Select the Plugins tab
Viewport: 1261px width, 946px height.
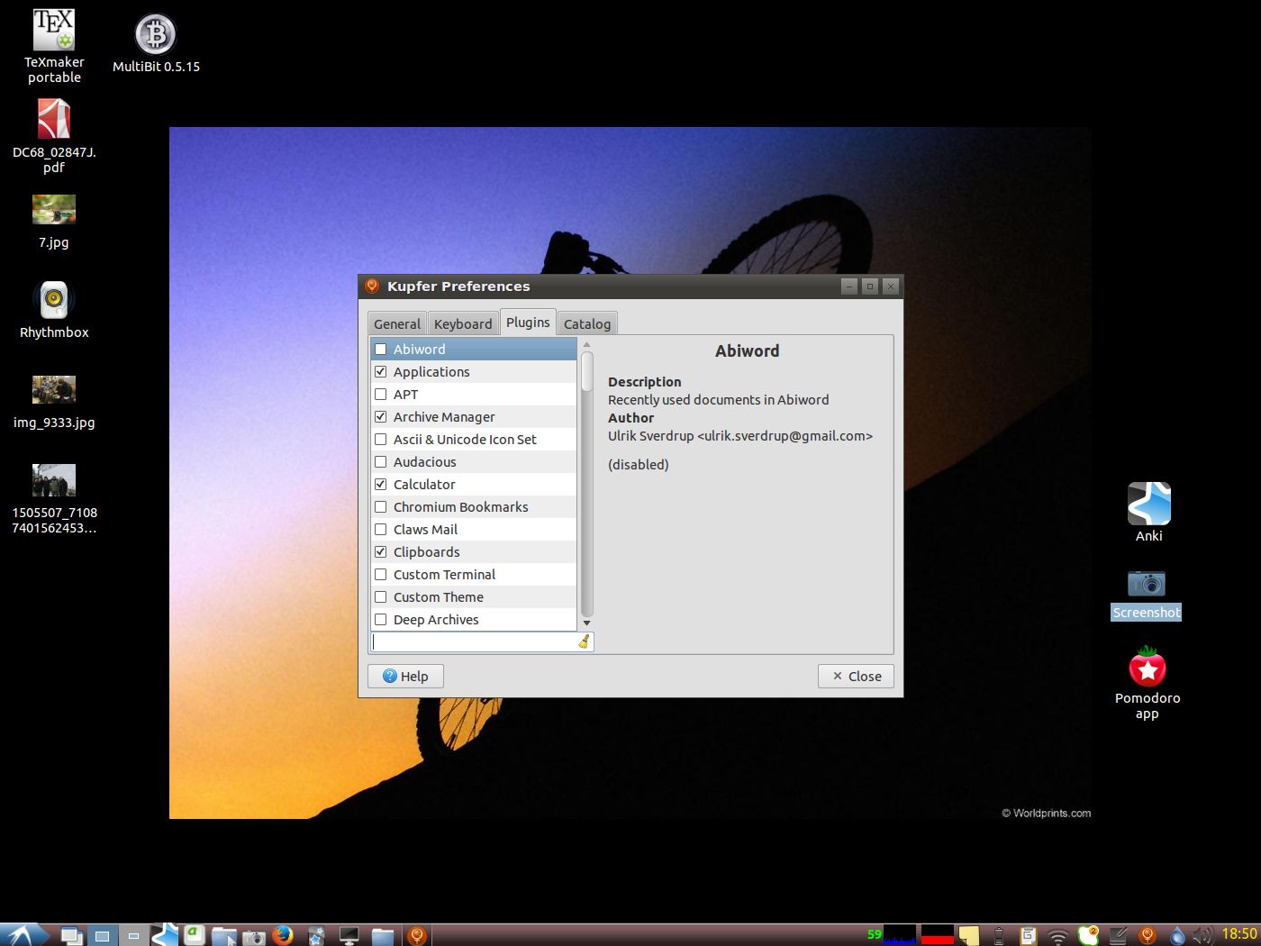(528, 323)
